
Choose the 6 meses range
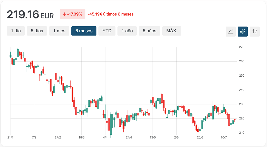click(84, 31)
